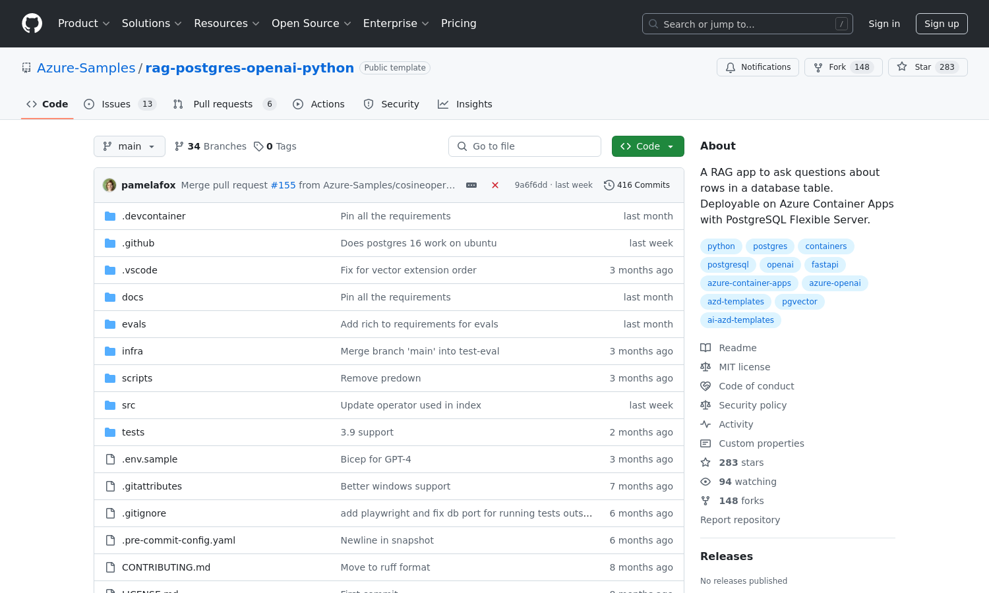This screenshot has width=989, height=593.
Task: Open the .devcontainer folder
Action: 154,216
